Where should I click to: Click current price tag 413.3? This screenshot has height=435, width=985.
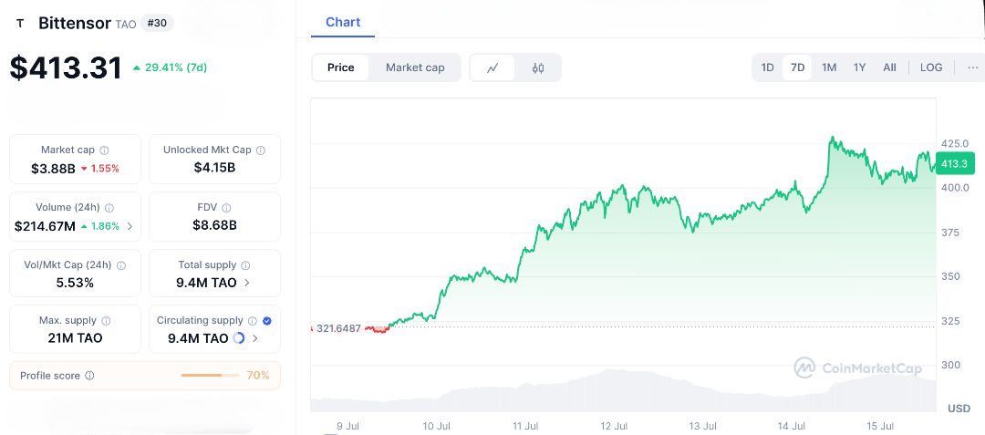pos(955,164)
